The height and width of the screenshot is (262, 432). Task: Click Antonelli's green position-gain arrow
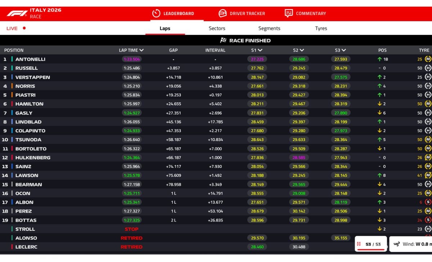click(379, 59)
